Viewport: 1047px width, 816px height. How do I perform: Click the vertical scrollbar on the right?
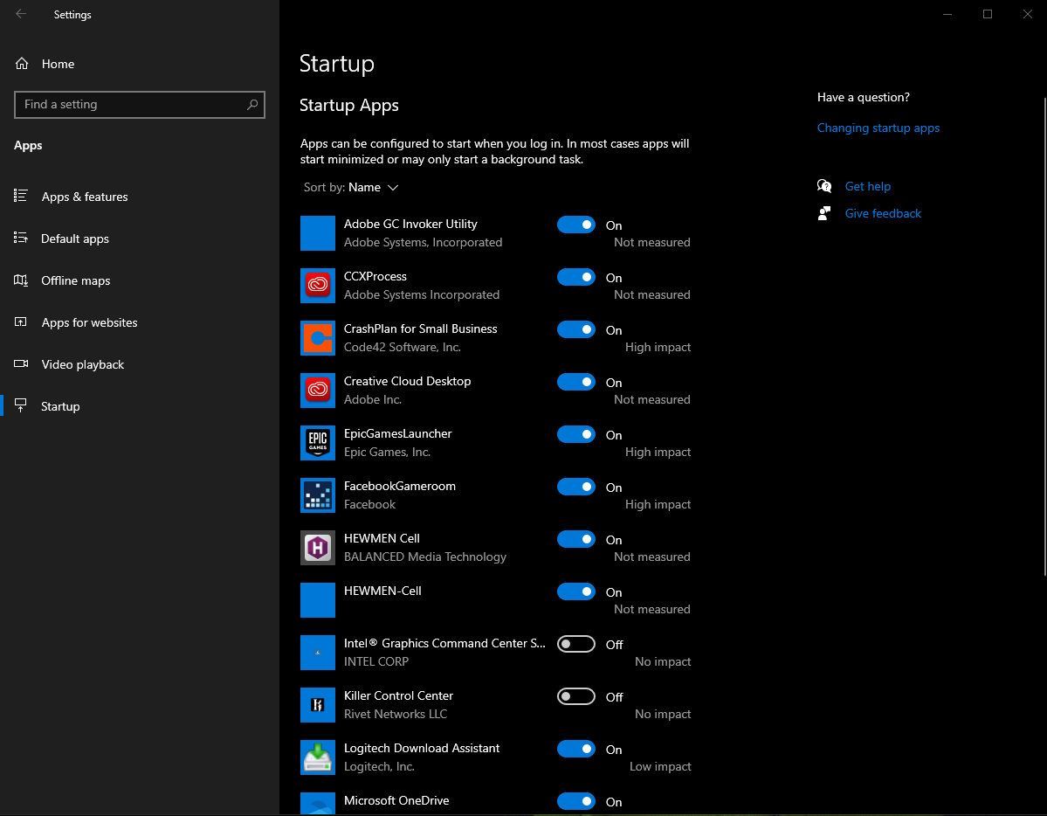[1044, 336]
